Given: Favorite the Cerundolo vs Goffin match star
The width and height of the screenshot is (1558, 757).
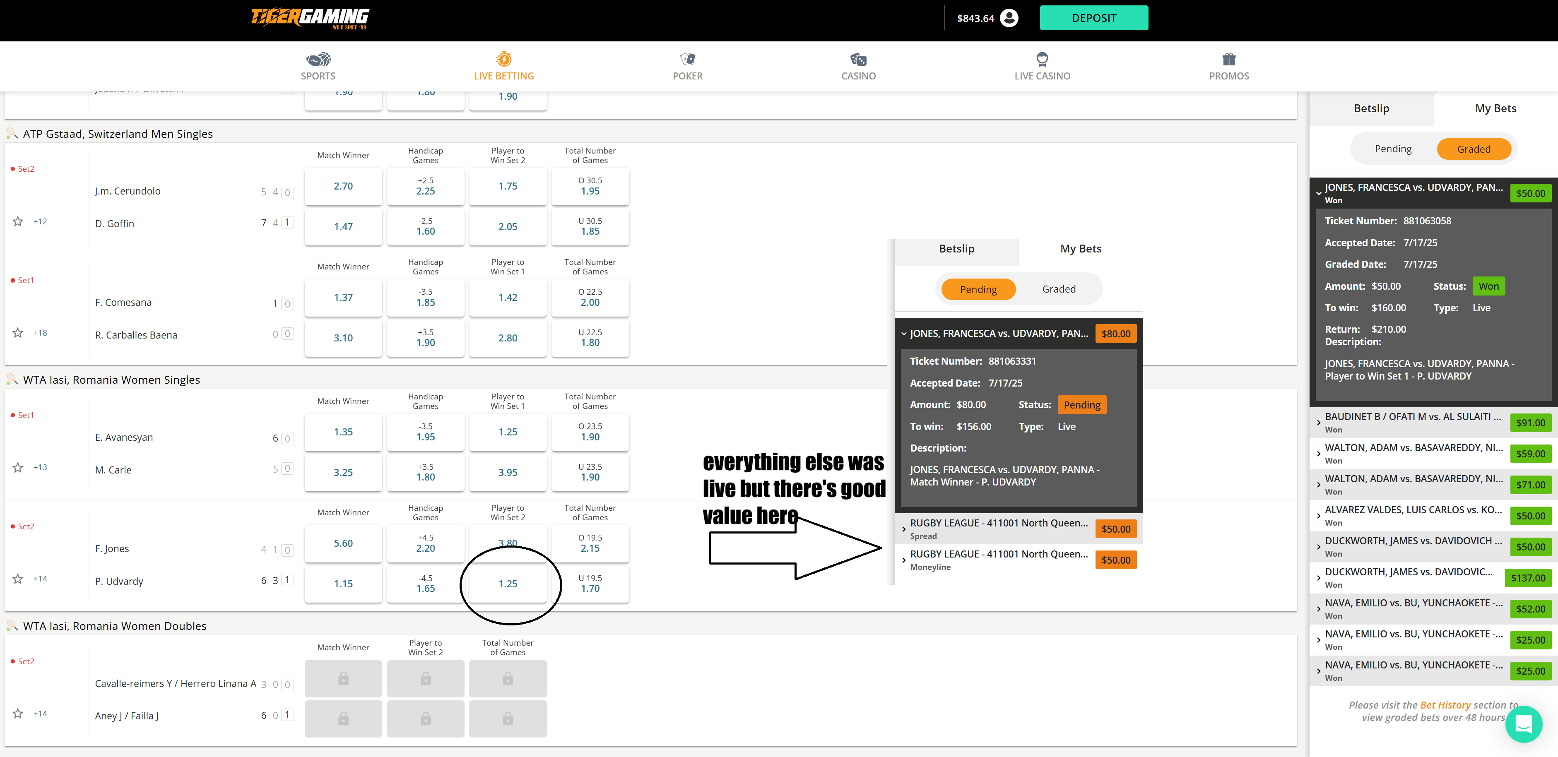Looking at the screenshot, I should 18,221.
